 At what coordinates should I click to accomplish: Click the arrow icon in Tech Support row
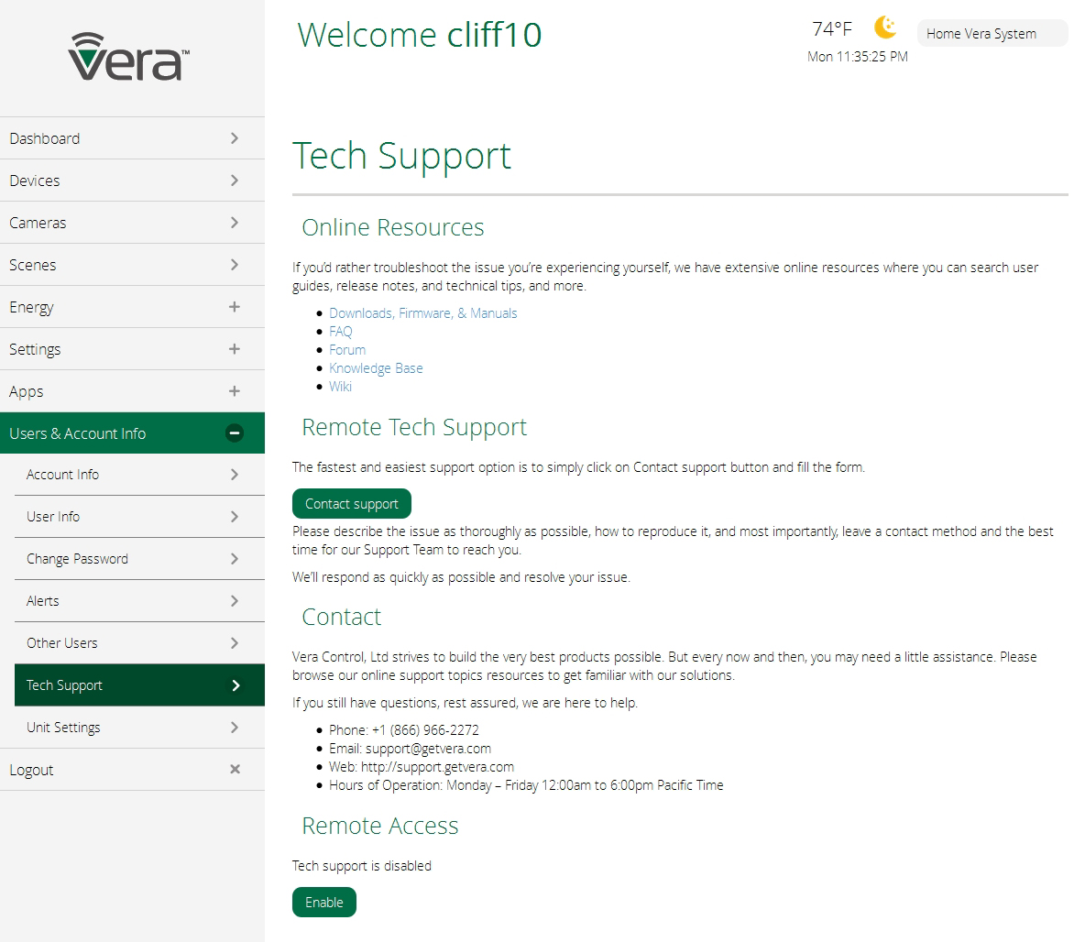coord(236,685)
